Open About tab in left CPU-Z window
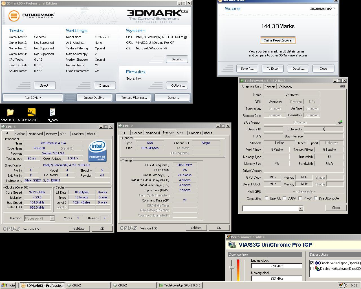 point(91,134)
